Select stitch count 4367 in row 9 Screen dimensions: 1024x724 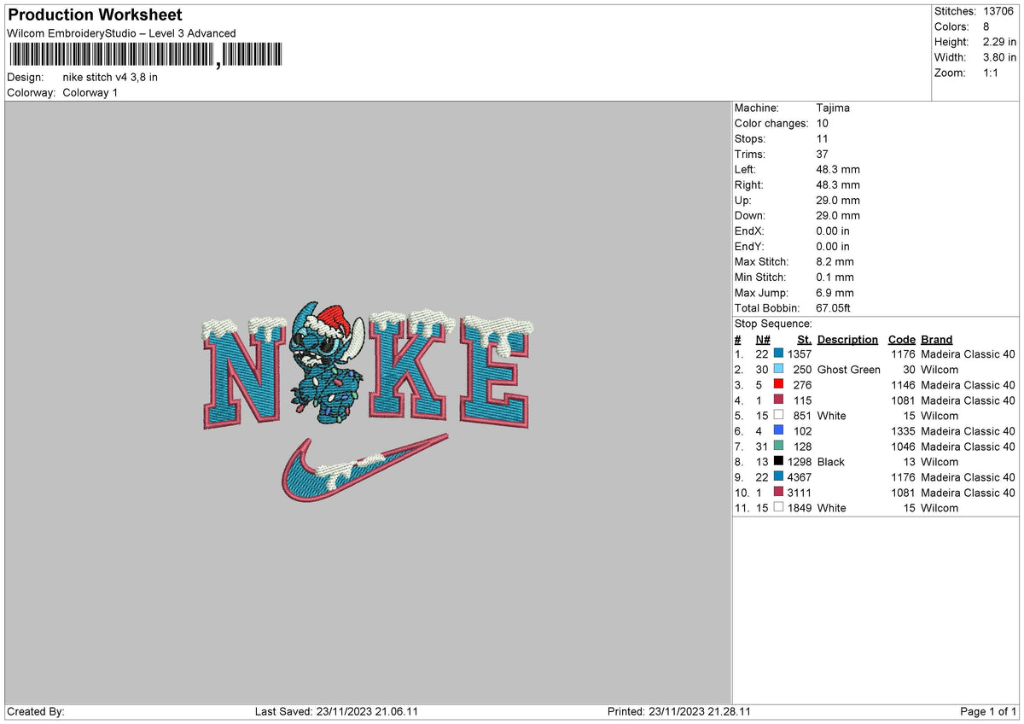click(x=800, y=477)
